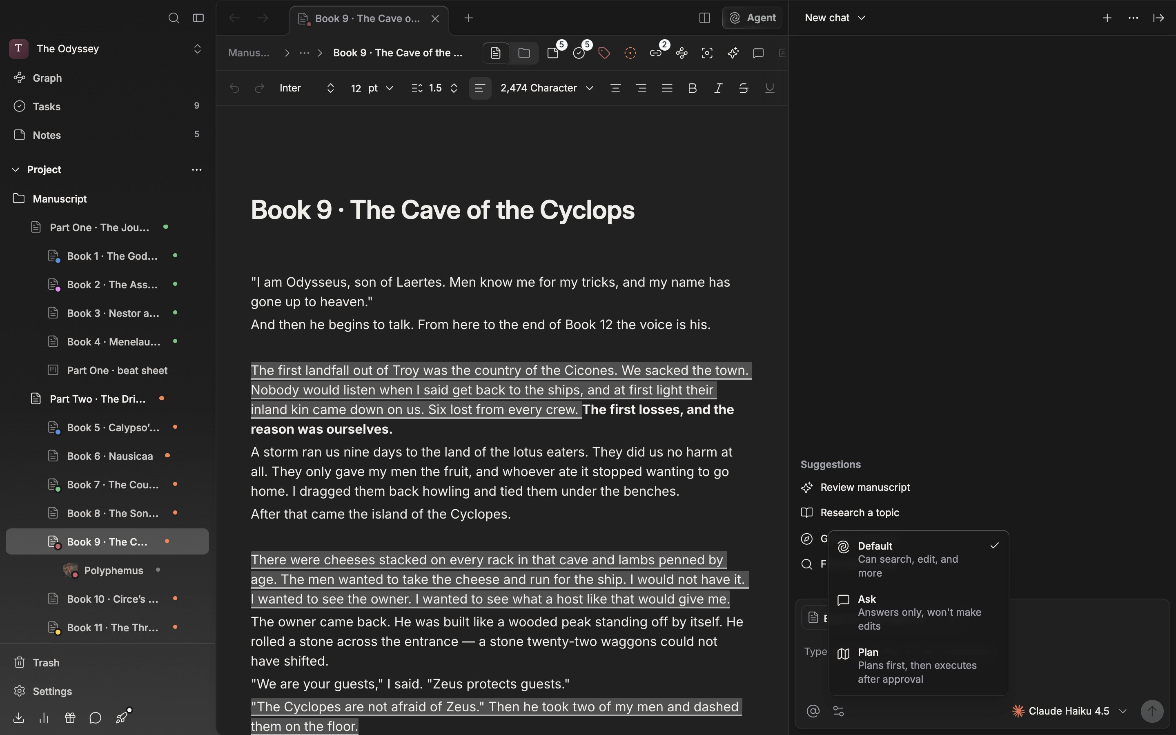The height and width of the screenshot is (735, 1176).
Task: Open the Inter font selector
Action: click(x=307, y=88)
